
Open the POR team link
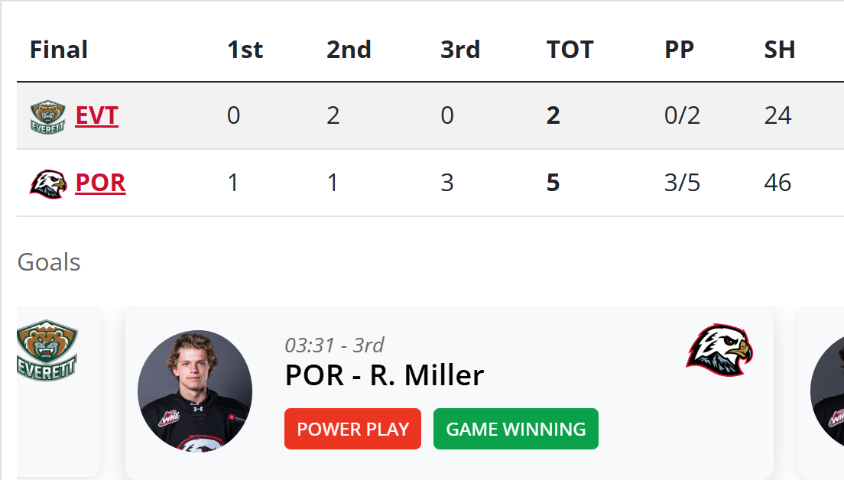100,183
